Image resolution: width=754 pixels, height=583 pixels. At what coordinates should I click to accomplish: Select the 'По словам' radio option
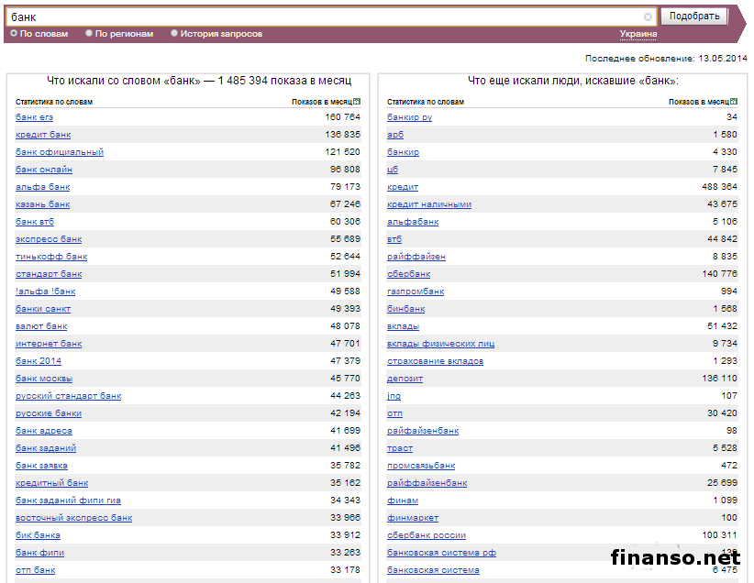point(14,34)
